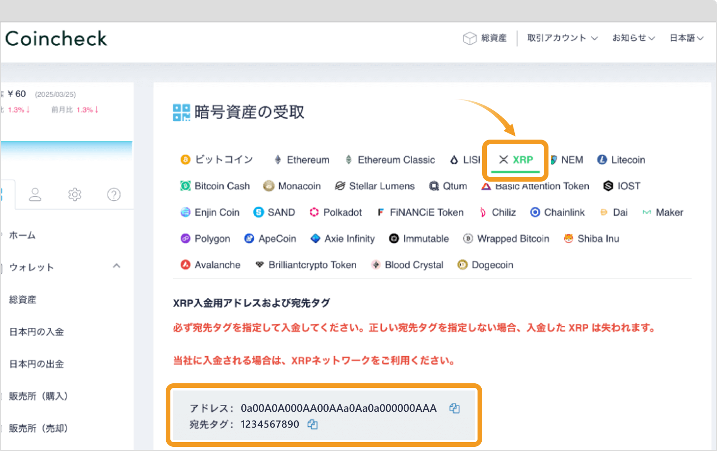
Task: Collapse the ウォレット sidebar section
Action: tap(117, 266)
